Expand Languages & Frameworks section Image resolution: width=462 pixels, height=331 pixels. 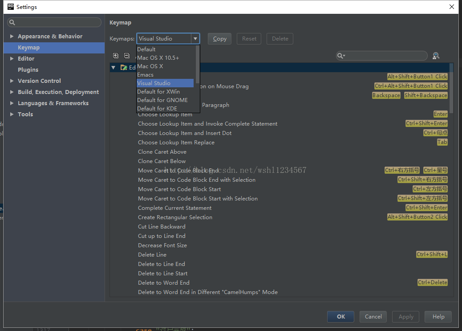(12, 103)
